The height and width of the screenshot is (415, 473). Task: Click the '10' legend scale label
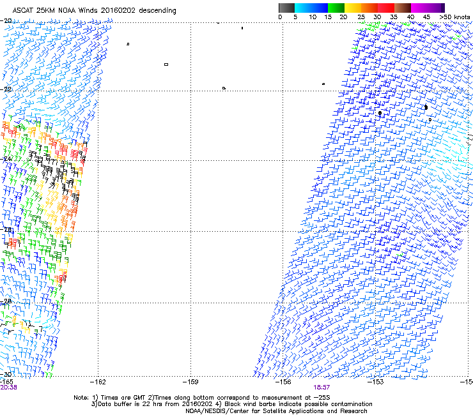tap(313, 17)
